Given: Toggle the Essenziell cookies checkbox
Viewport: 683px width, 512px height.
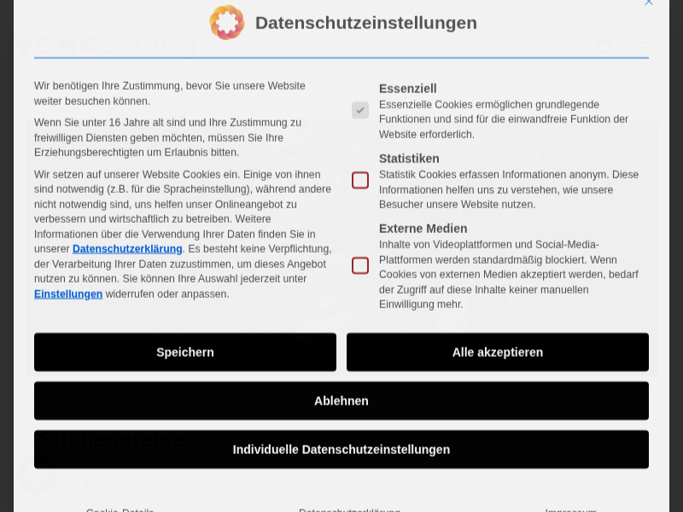Looking at the screenshot, I should [360, 110].
